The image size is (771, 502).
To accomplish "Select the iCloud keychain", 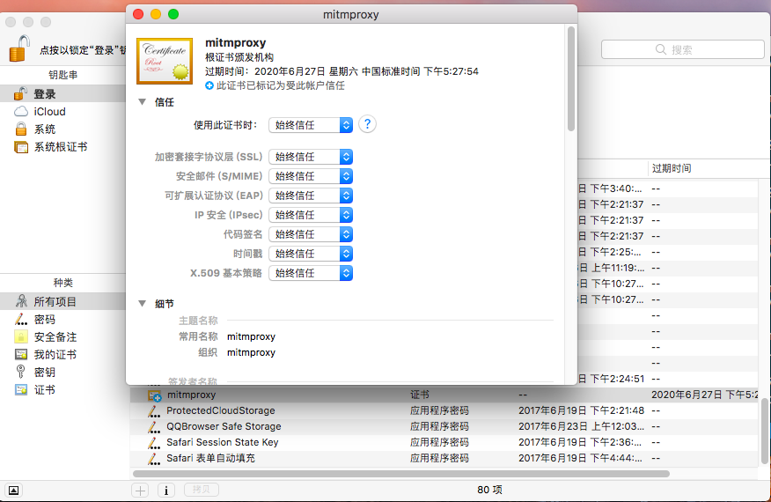I will pyautogui.click(x=63, y=111).
